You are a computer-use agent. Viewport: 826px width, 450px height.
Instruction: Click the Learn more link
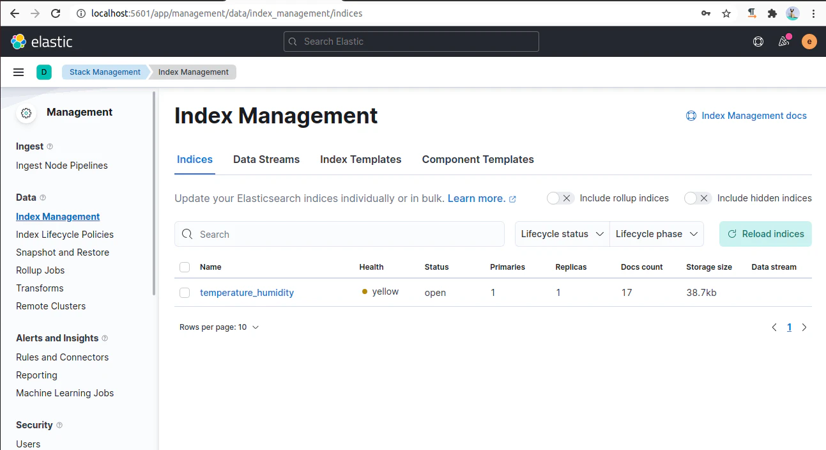click(477, 199)
